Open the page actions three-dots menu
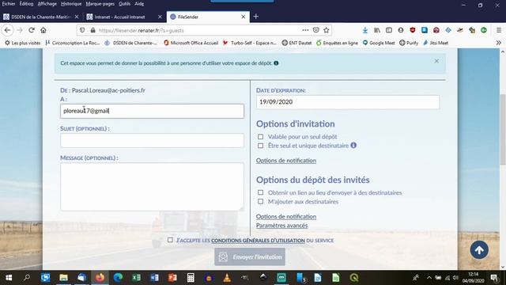 305,30
